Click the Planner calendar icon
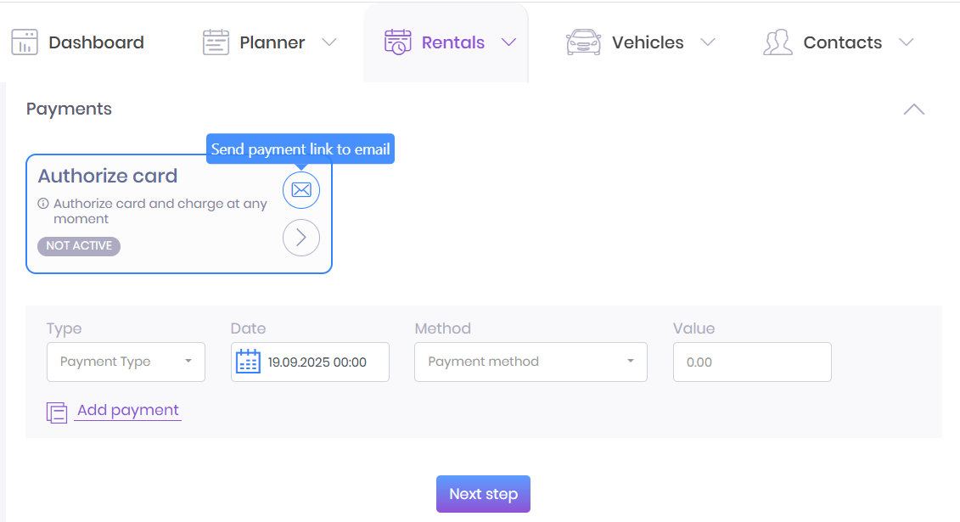 click(x=216, y=42)
